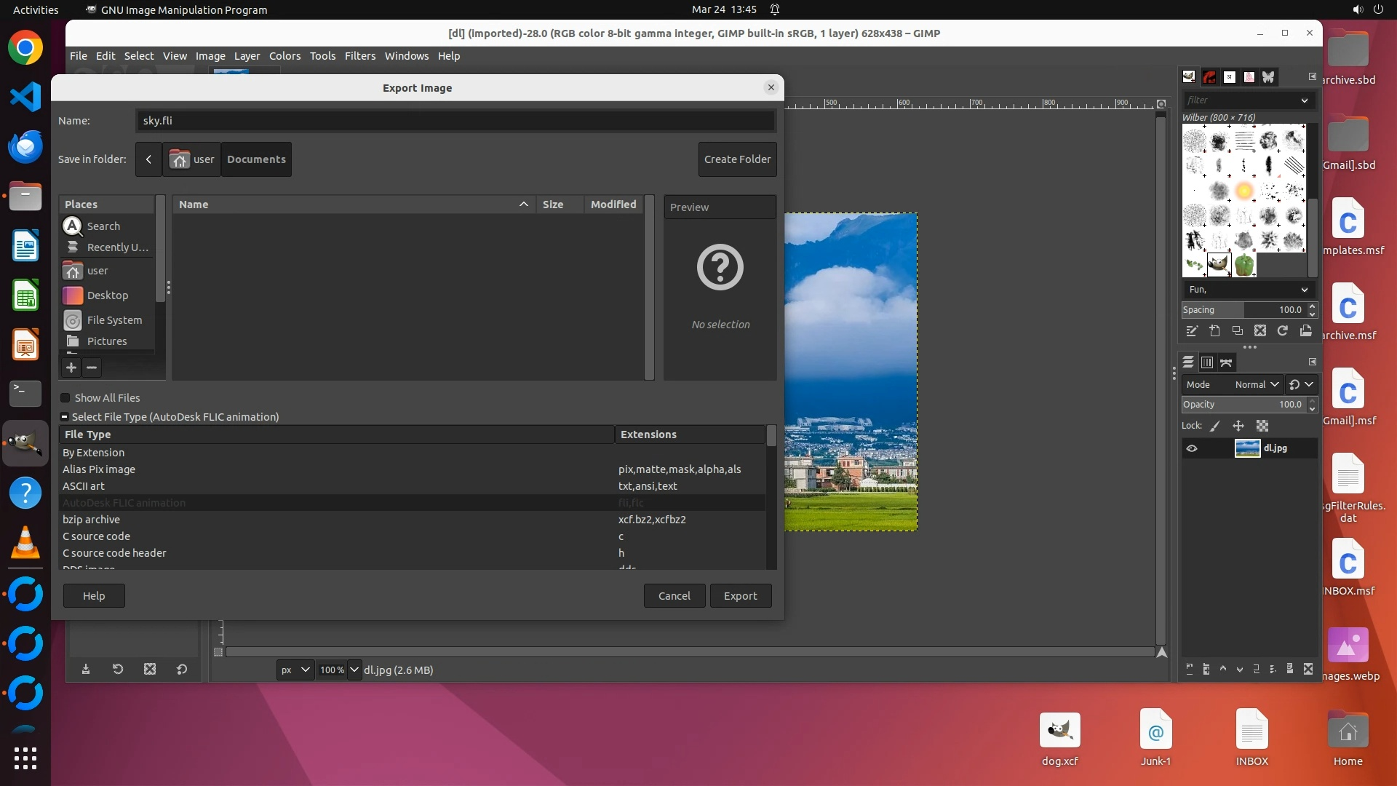Collapse the Select File Type expander
This screenshot has width=1397, height=786.
[65, 417]
